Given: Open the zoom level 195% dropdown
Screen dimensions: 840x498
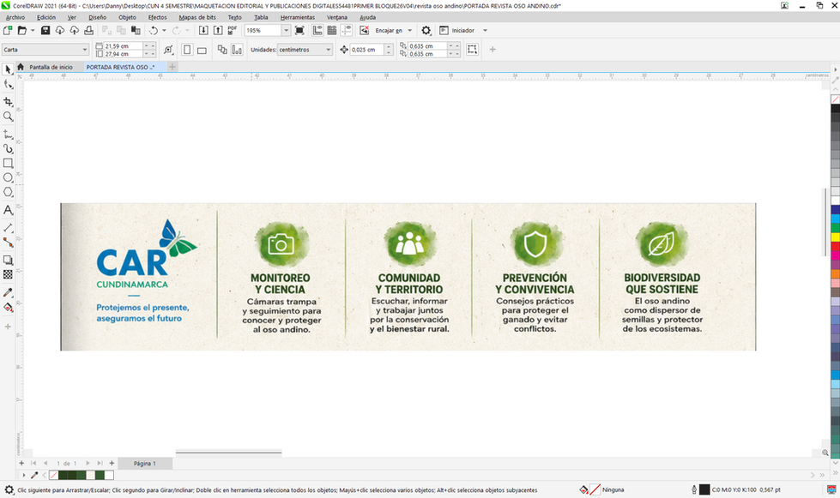Looking at the screenshot, I should [x=286, y=31].
